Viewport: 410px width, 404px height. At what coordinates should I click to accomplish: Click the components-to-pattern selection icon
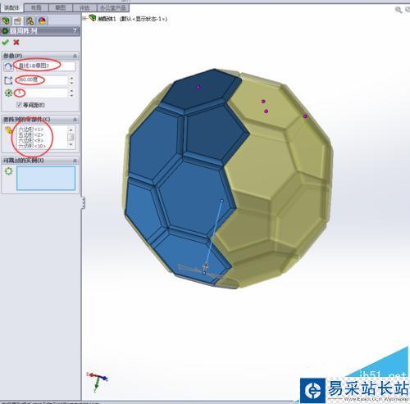tap(8, 130)
